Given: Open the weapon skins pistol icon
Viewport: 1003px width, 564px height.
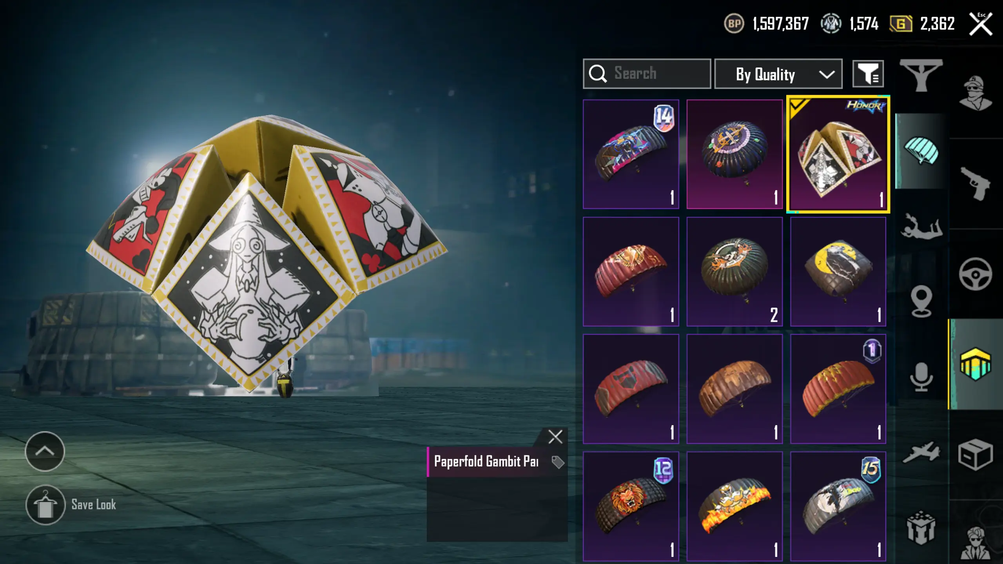Looking at the screenshot, I should tap(975, 183).
